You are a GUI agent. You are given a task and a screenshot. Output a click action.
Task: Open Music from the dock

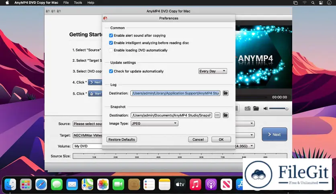pyautogui.click(x=195, y=184)
